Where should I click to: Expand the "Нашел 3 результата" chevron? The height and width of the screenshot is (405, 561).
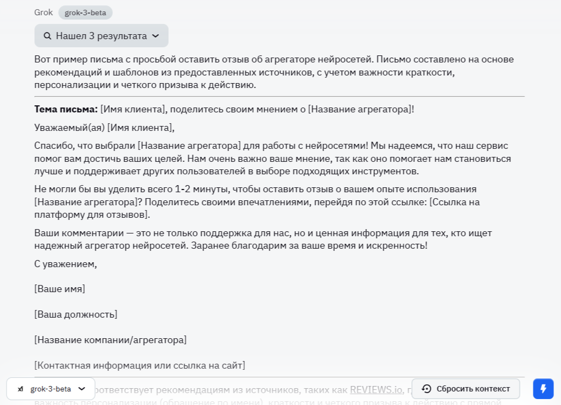click(x=156, y=36)
